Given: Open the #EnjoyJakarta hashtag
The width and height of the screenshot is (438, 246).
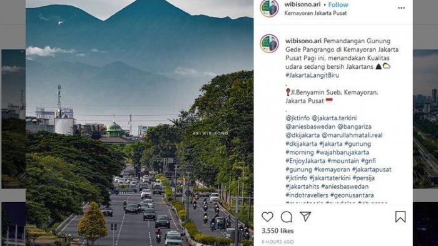Looking at the screenshot, I should coord(305,161).
